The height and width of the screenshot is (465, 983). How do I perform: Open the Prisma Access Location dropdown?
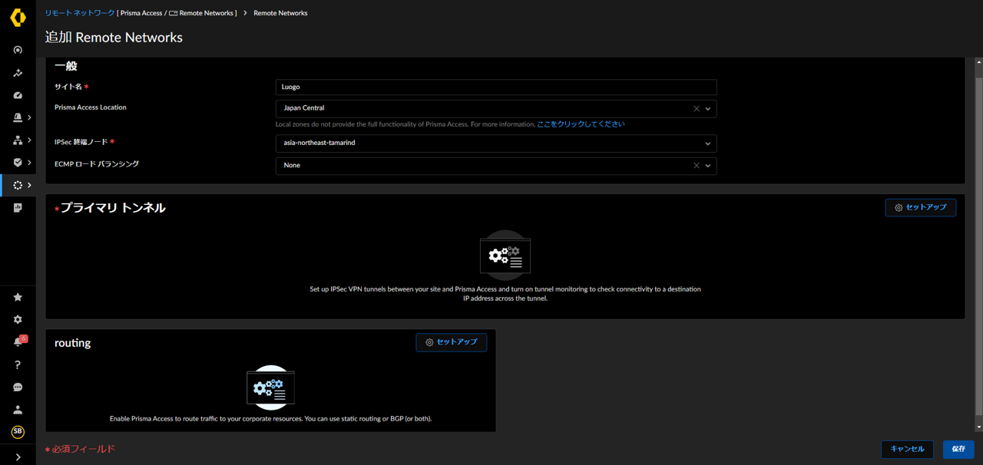(496, 108)
